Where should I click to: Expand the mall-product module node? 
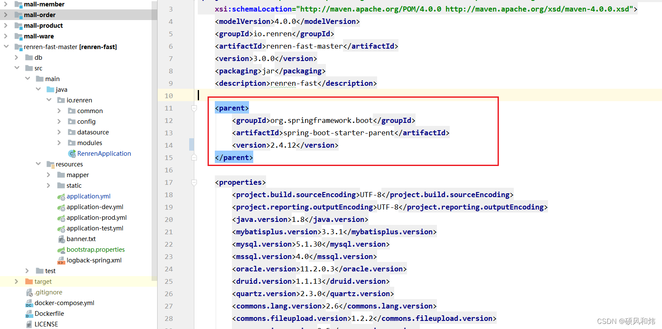point(6,26)
